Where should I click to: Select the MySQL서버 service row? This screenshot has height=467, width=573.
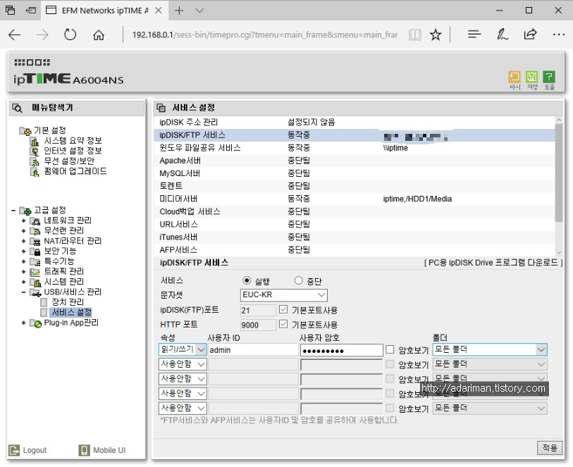[354, 173]
